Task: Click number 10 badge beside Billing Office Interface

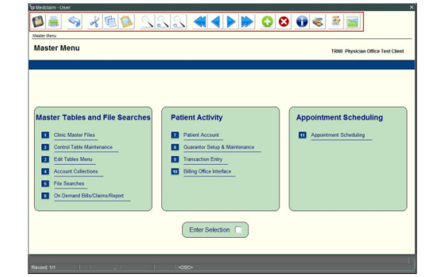Action: point(175,171)
